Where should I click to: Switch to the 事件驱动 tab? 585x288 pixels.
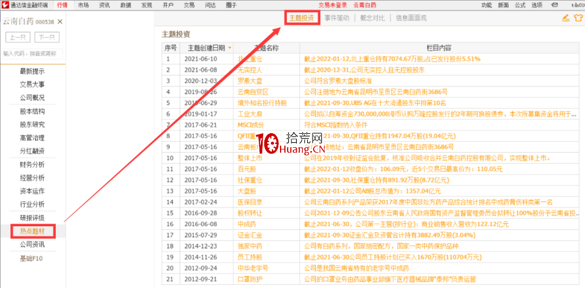pos(337,18)
